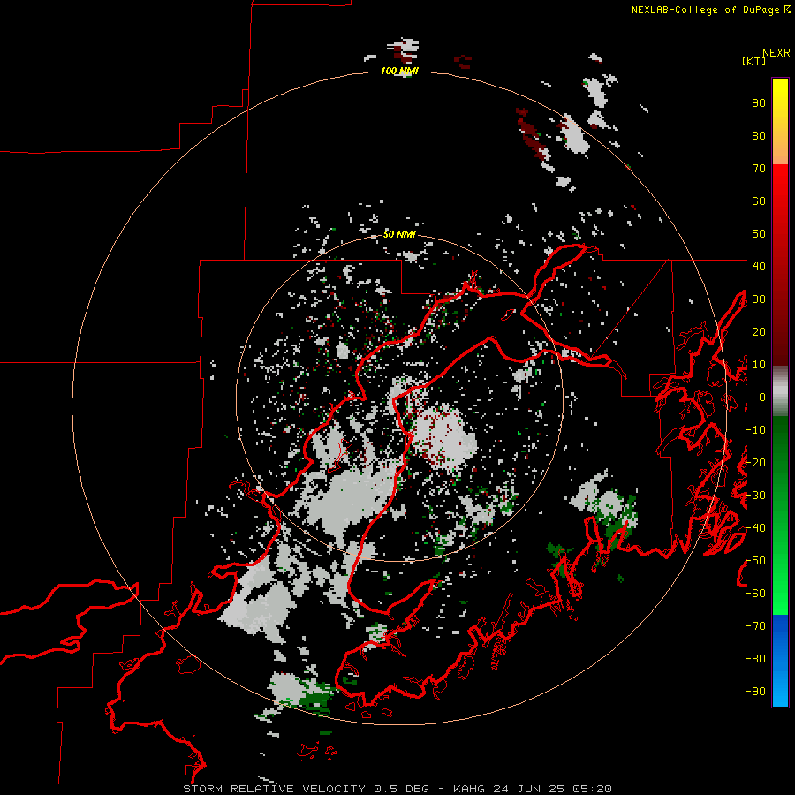Click the 60 value on the velocity scale
Image resolution: width=795 pixels, height=795 pixels.
[759, 201]
